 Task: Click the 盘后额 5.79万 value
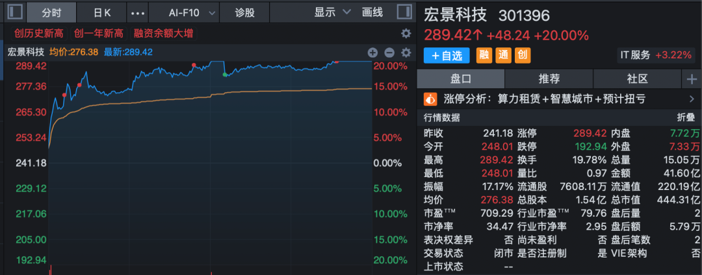pos(683,227)
